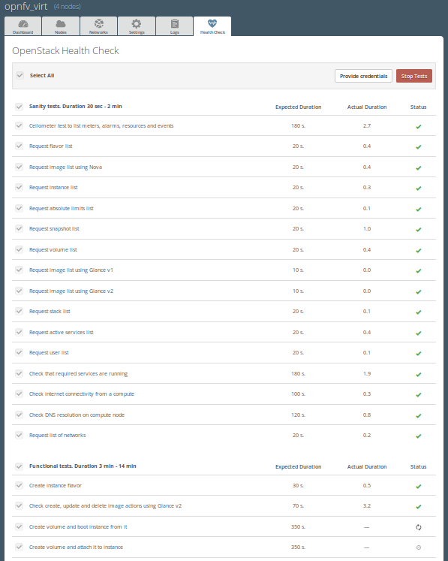Viewport: 448px width, 561px height.
Task: Click green checkmark status for Ceilometer test
Action: [419, 127]
